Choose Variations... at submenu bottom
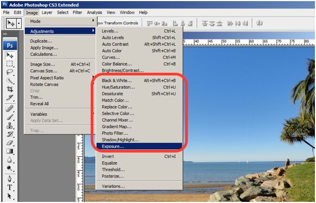Viewport: 316px width, 203px height. pos(139,186)
